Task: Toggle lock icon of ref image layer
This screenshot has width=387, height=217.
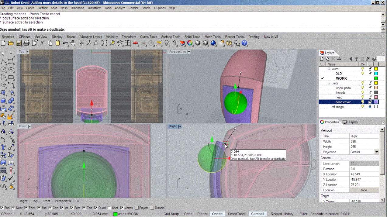Action: click(370, 107)
